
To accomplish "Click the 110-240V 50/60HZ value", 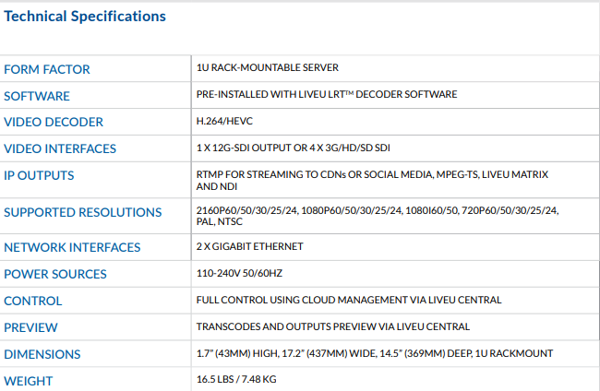I will [x=240, y=273].
